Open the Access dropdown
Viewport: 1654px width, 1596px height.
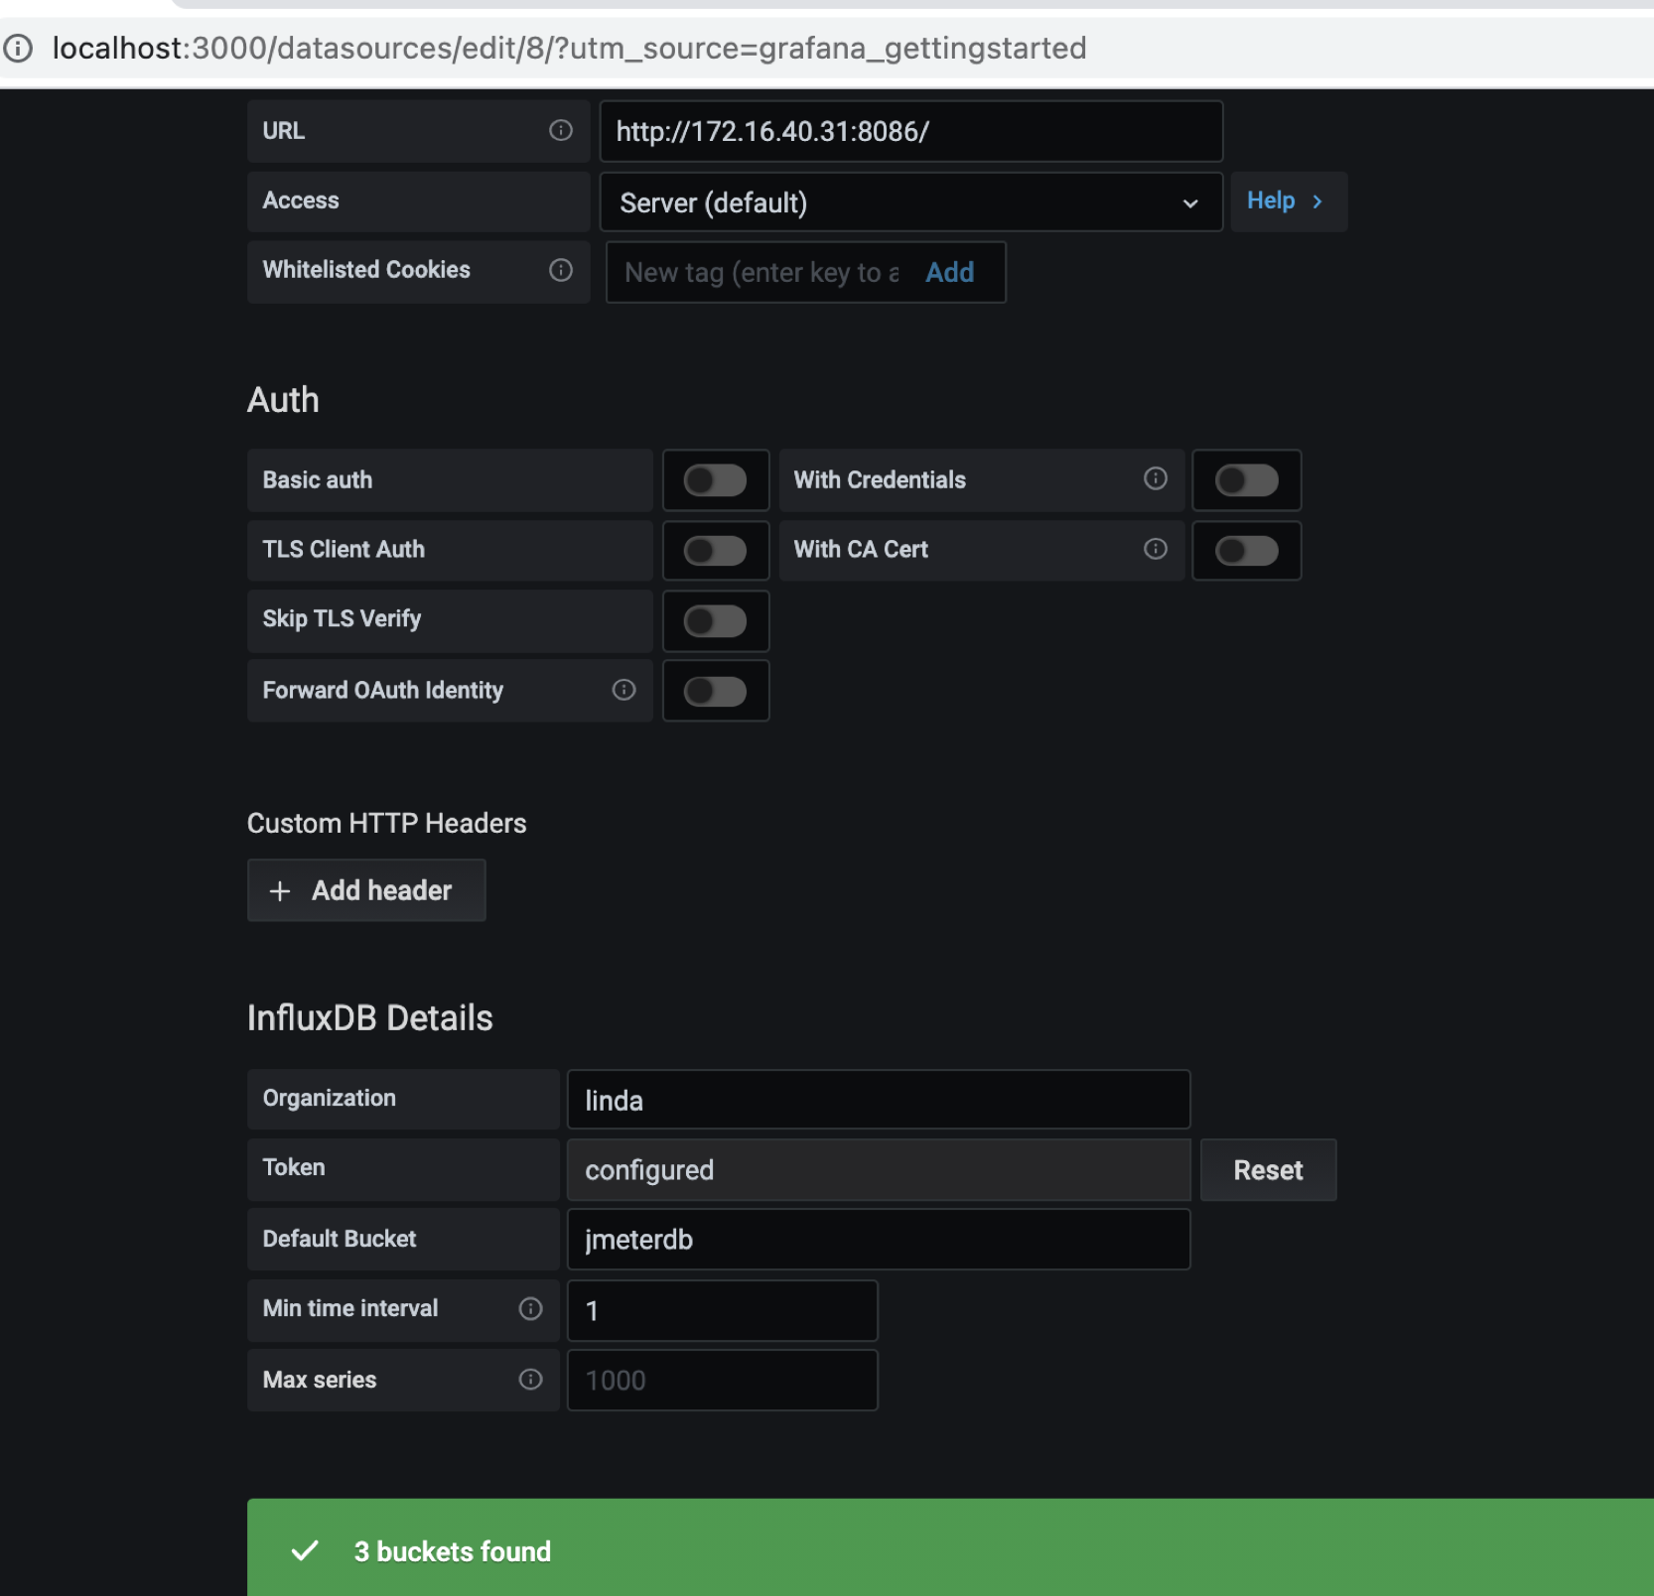[x=909, y=201]
